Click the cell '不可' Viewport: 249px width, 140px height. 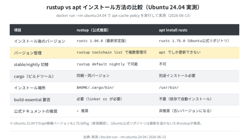(163, 64)
